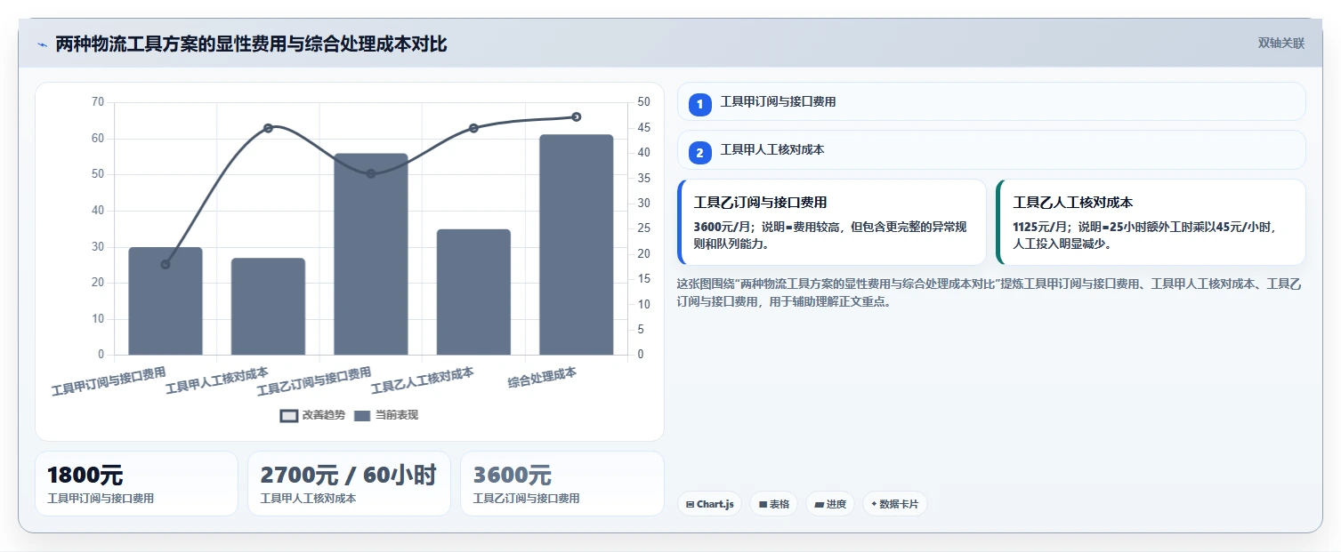Click the line point above 工具甲人工核对成本 bar

[268, 128]
